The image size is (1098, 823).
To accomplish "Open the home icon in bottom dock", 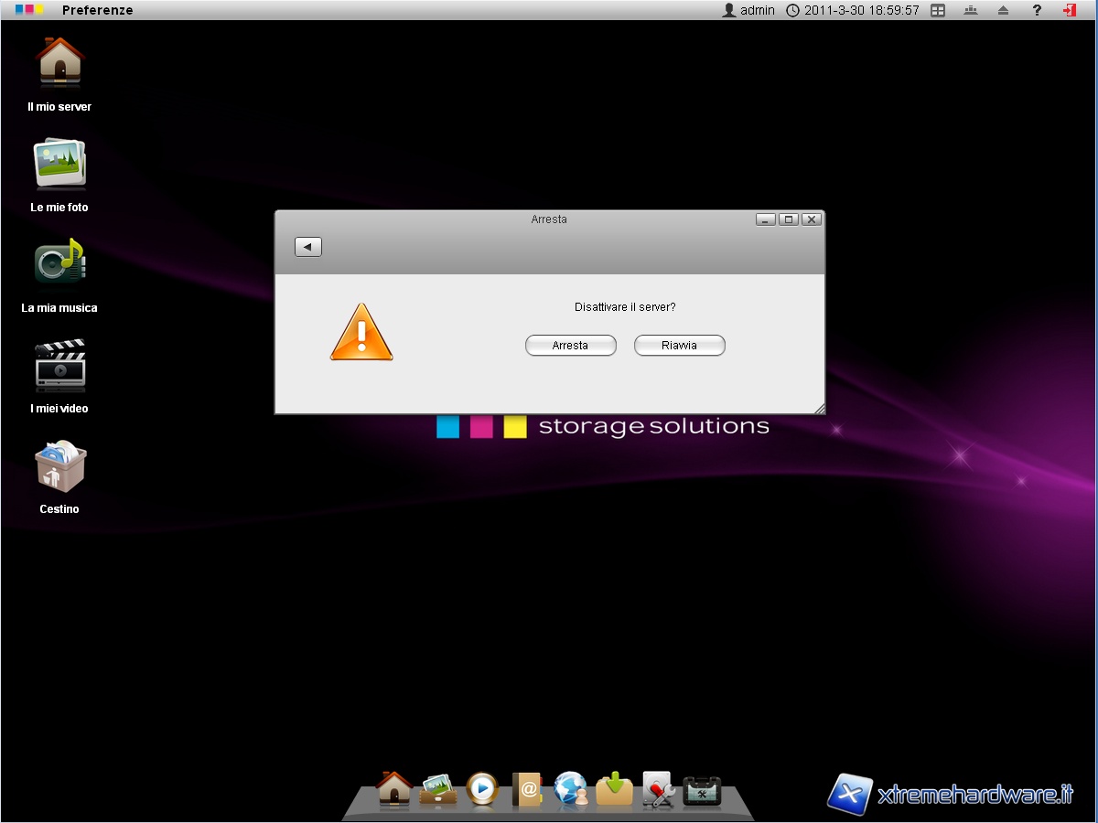I will point(394,788).
